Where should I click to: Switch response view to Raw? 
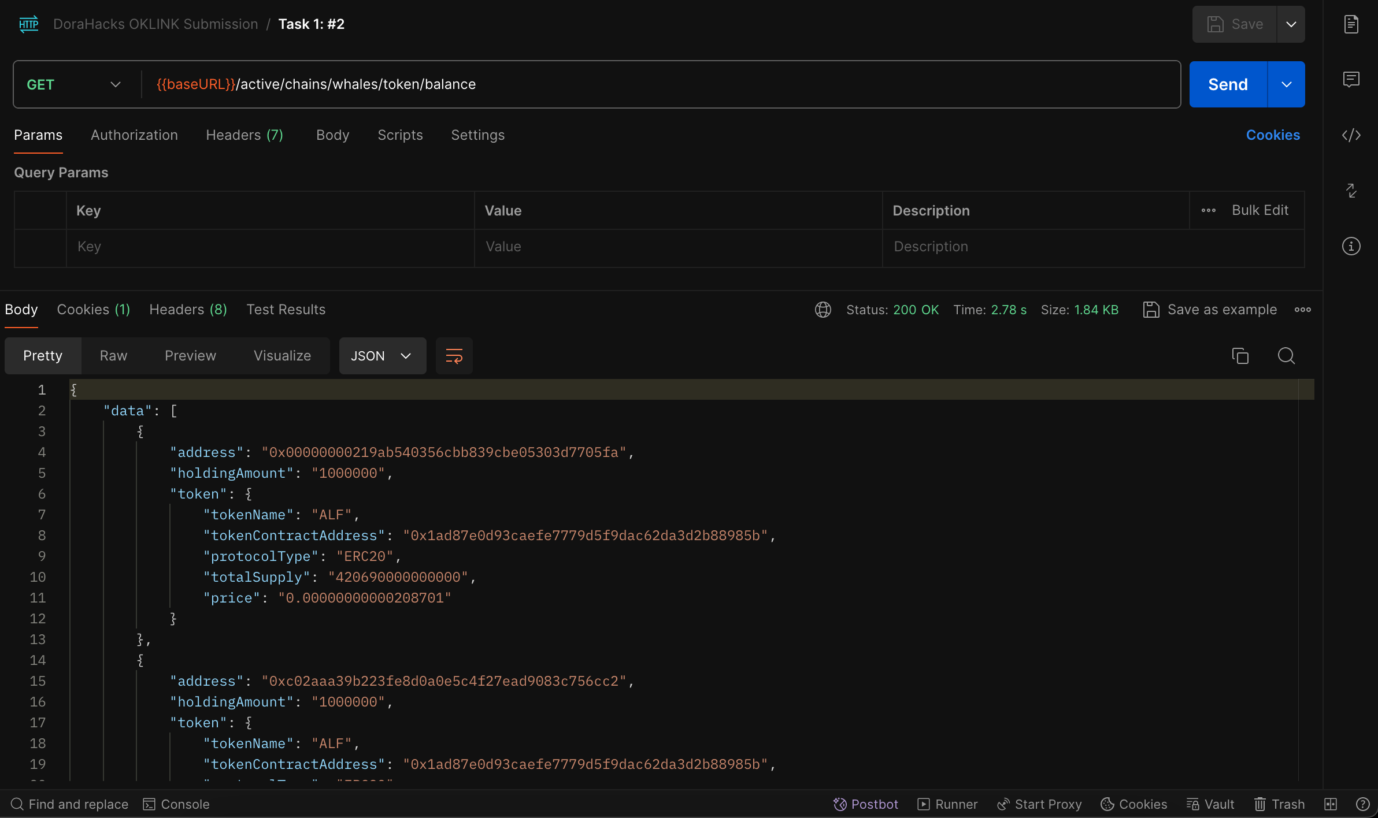click(113, 356)
